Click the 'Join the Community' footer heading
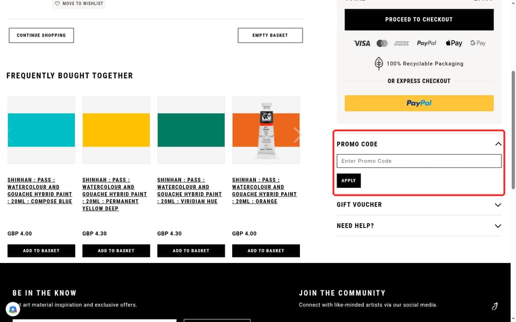 click(342, 293)
